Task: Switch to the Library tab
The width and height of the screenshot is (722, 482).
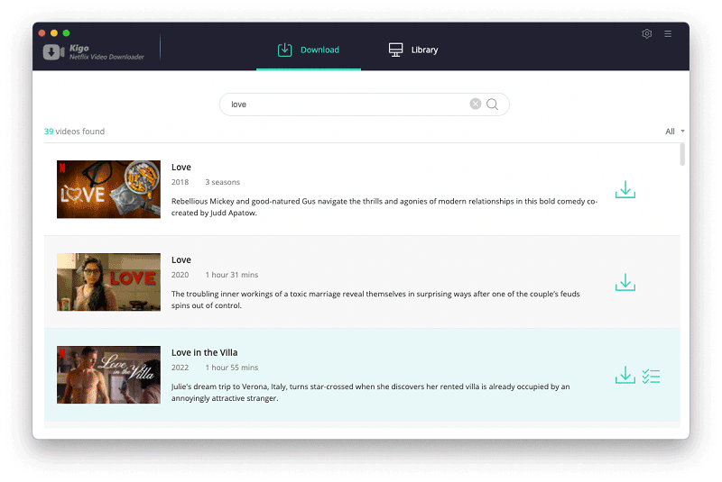Action: 413,50
